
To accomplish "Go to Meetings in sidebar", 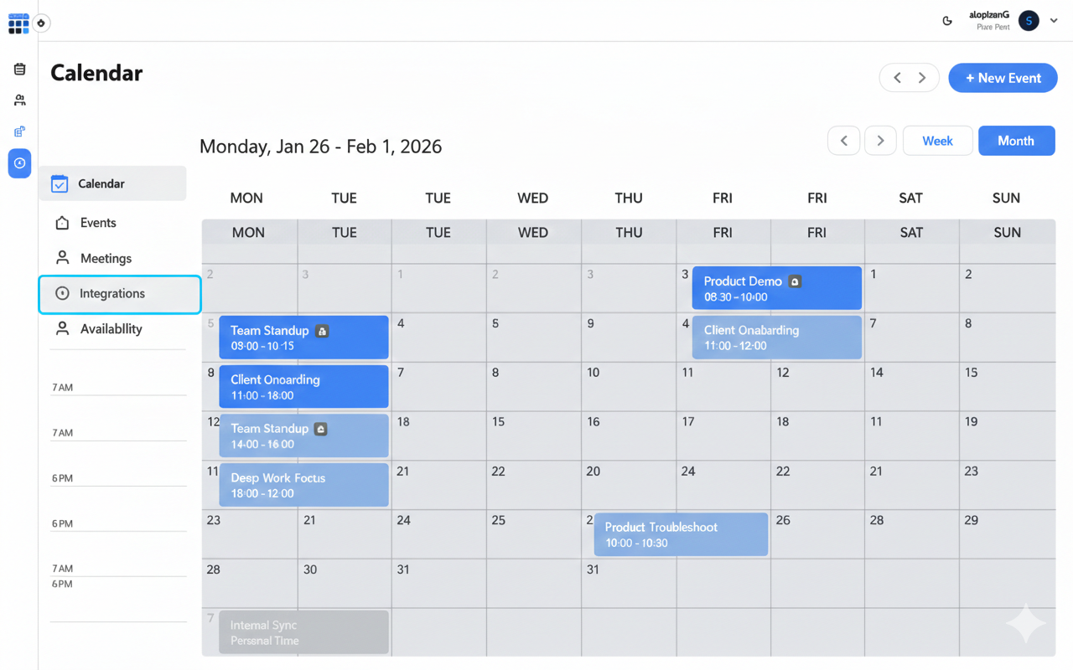I will click(106, 258).
